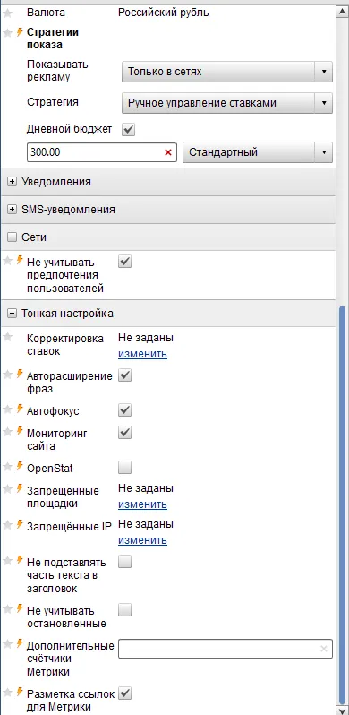Image resolution: width=349 pixels, height=715 pixels.
Task: Click the star icon beside OpenStat
Action: coord(7,467)
